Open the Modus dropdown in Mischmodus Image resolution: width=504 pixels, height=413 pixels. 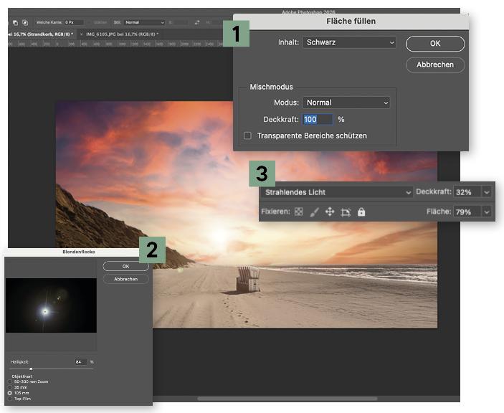[346, 103]
